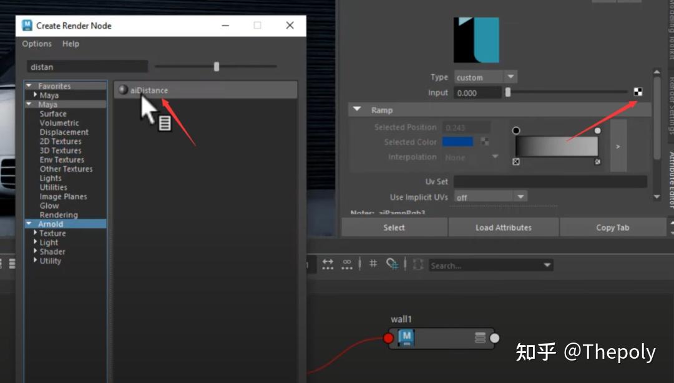Select the Shader category in the sidebar
The width and height of the screenshot is (674, 383).
pyautogui.click(x=52, y=251)
